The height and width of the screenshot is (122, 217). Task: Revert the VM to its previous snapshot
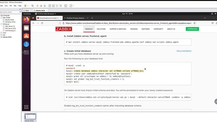(41, 6)
